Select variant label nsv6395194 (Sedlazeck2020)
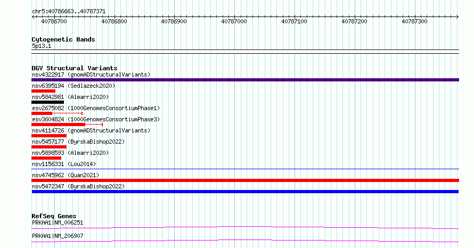The height and width of the screenshot is (248, 474). 73,86
